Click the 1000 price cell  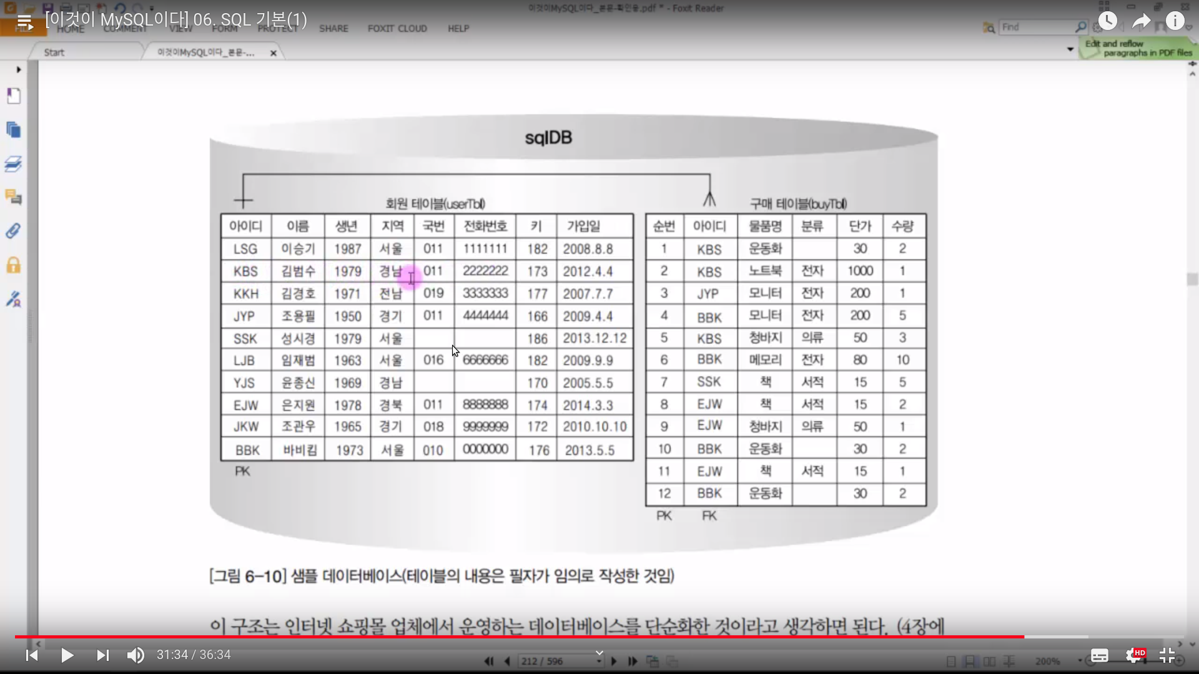tap(860, 271)
